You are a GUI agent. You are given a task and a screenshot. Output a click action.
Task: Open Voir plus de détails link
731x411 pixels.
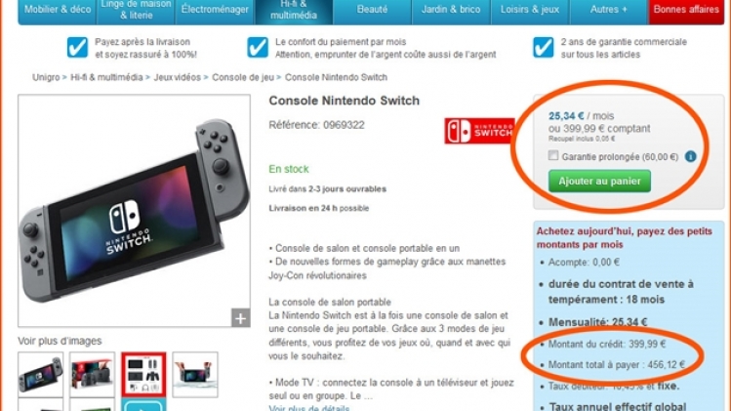click(x=308, y=407)
